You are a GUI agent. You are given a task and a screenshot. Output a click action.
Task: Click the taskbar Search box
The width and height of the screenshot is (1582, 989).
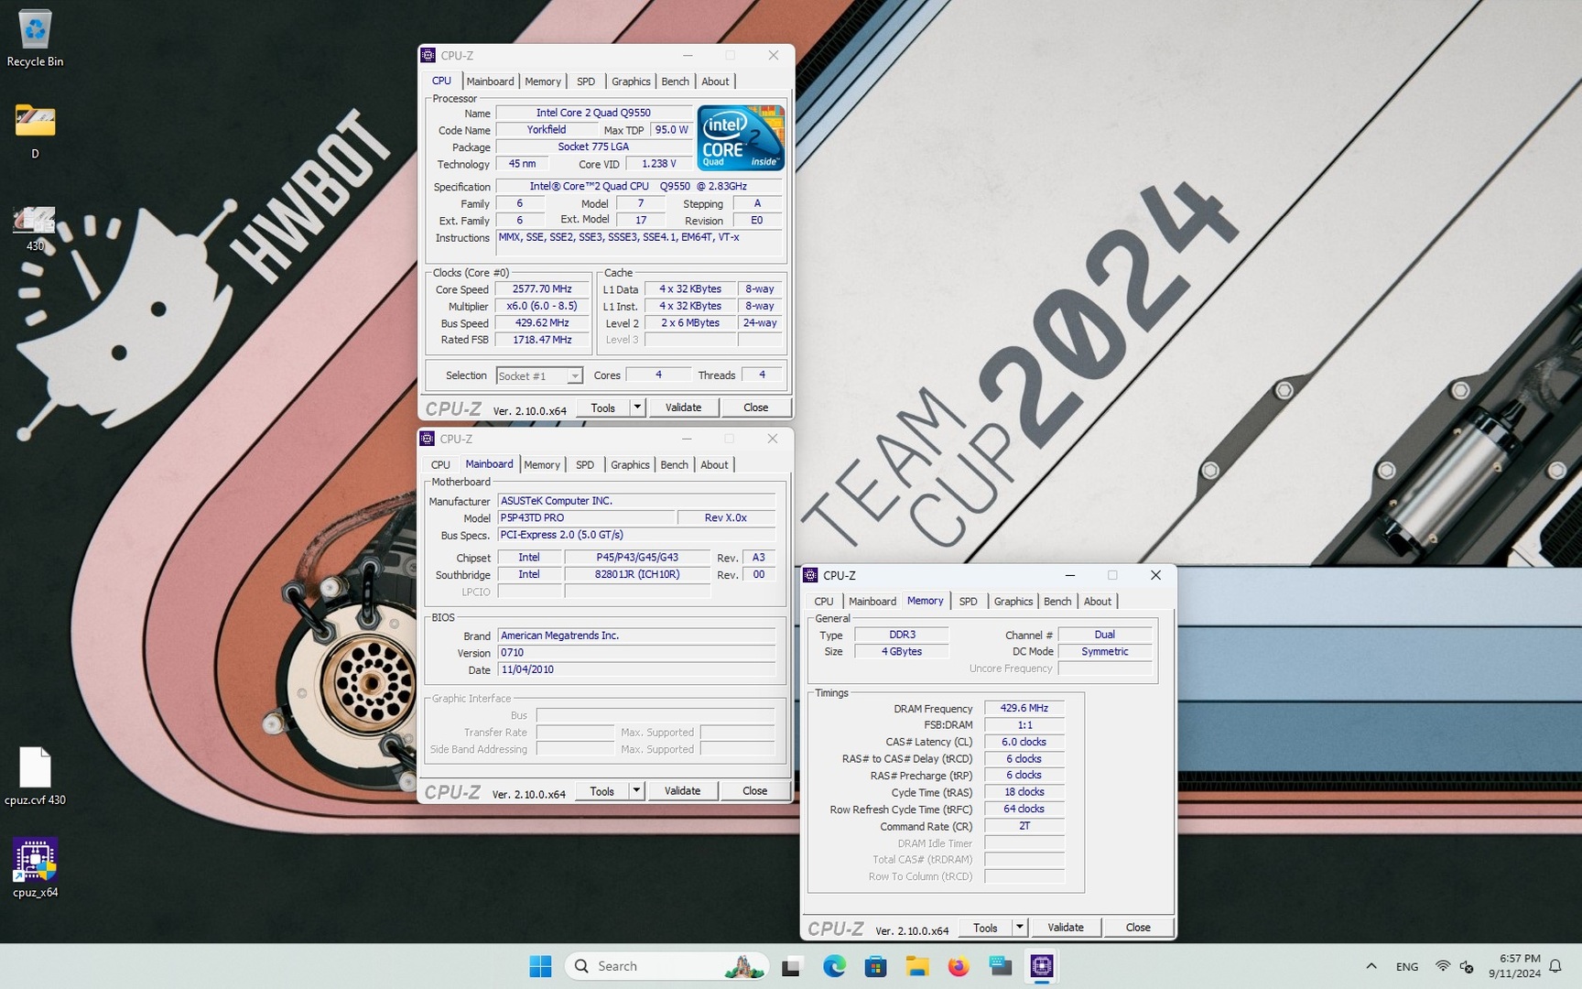coord(667,966)
